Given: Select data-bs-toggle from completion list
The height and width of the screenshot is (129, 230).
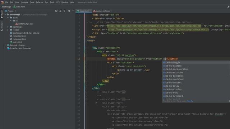Looking at the screenshot, I should tap(196, 62).
